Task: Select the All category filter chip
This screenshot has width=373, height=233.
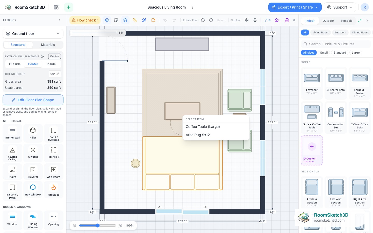Action: pyautogui.click(x=305, y=33)
